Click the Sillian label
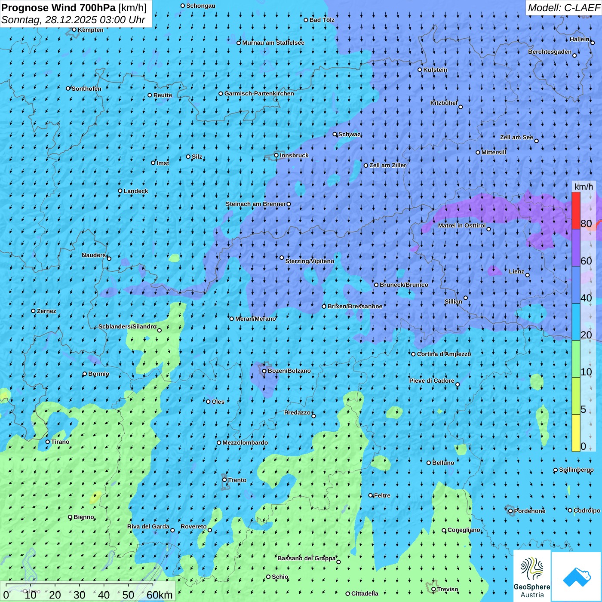The image size is (602, 602). coord(453,301)
